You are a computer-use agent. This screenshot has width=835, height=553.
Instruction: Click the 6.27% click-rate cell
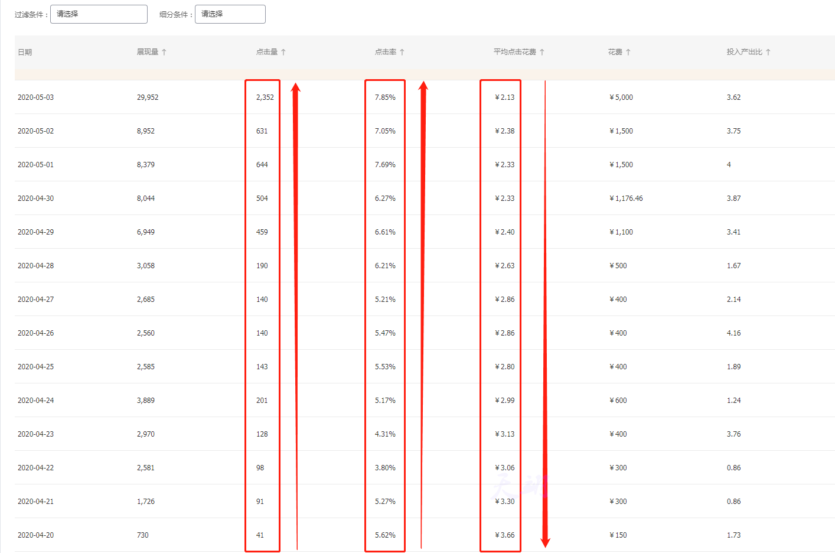(x=385, y=199)
